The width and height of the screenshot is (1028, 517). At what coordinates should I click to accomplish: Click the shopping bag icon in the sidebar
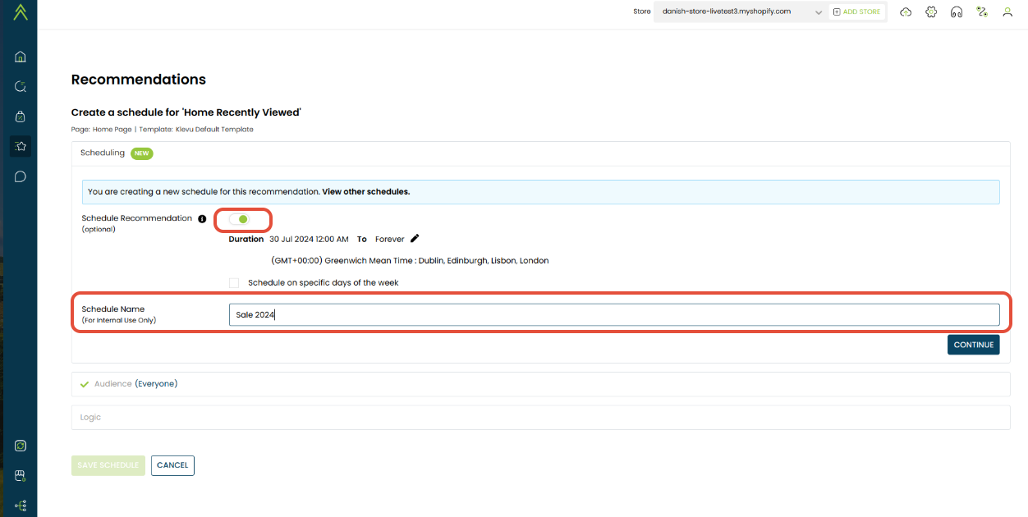tap(21, 117)
